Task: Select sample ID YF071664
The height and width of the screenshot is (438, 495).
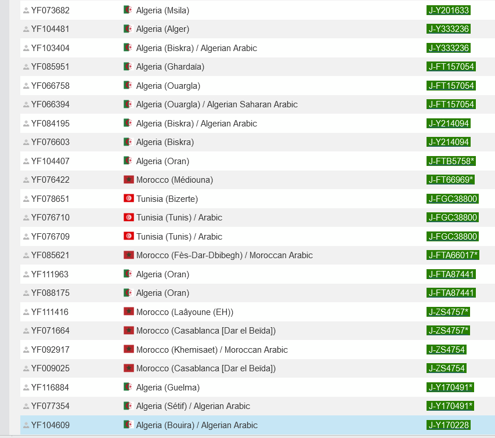Action: [50, 331]
